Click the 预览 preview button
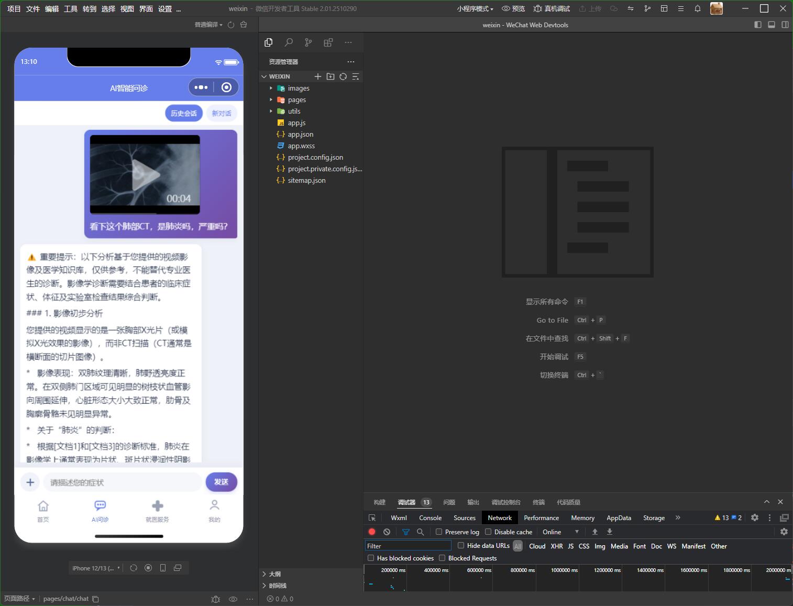The width and height of the screenshot is (793, 606). tap(513, 8)
